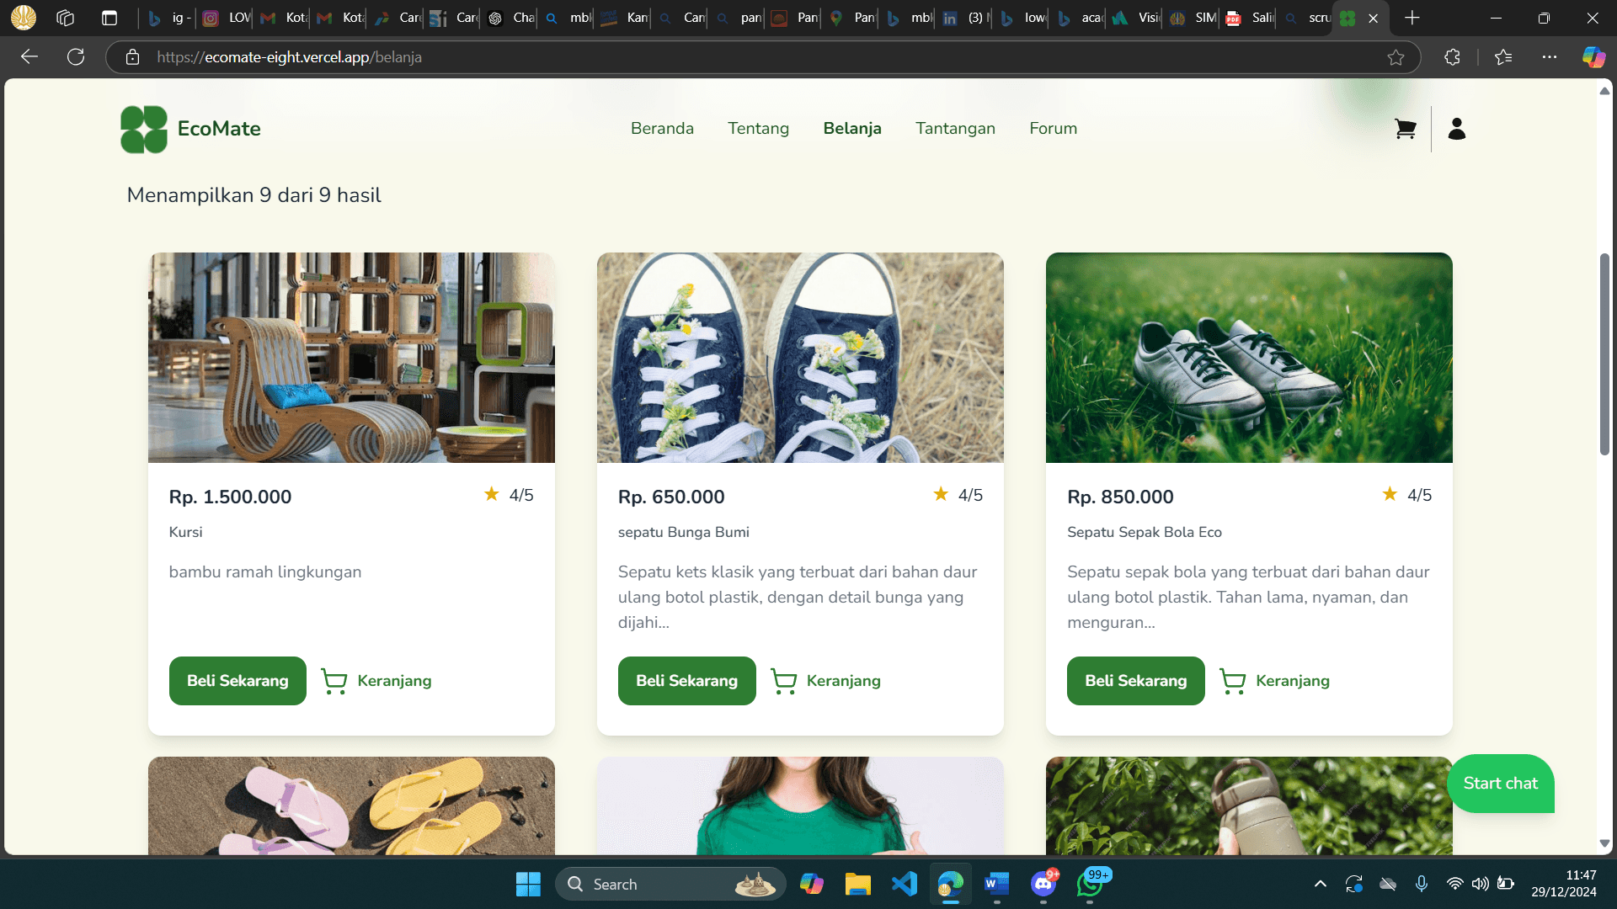Switch to the ChatGPT tab
1617x909 pixels.
510,18
